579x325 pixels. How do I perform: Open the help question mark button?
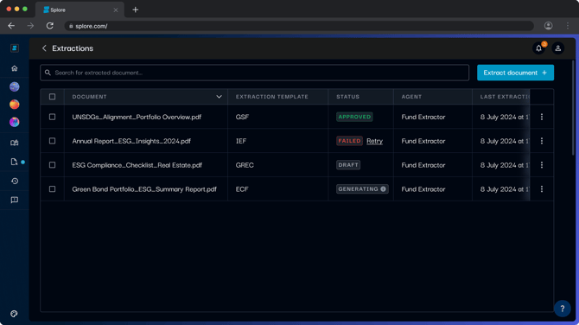click(562, 309)
